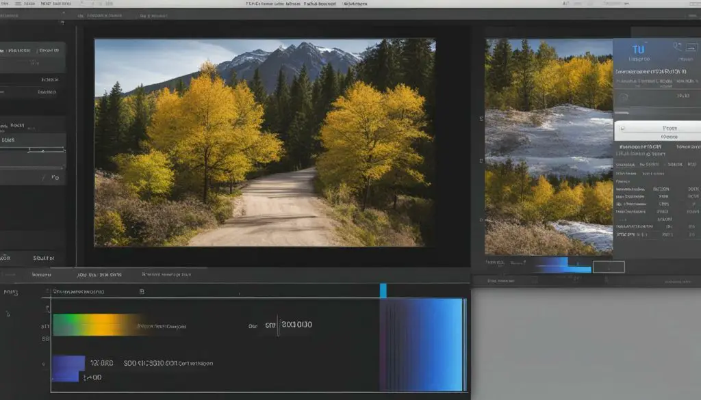Click the circular icon left of the 10.13 value
Image resolution: width=701 pixels, height=400 pixels.
tap(624, 97)
